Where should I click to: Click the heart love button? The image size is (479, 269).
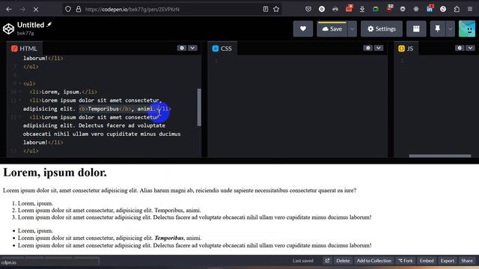(302, 28)
